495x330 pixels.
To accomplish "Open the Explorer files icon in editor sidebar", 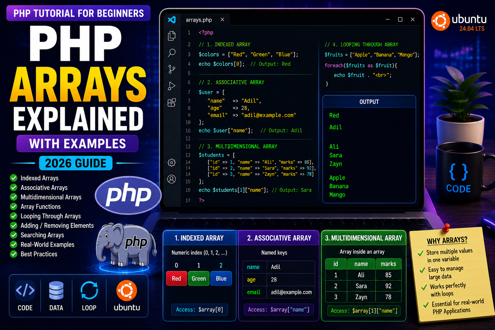I will point(172,36).
